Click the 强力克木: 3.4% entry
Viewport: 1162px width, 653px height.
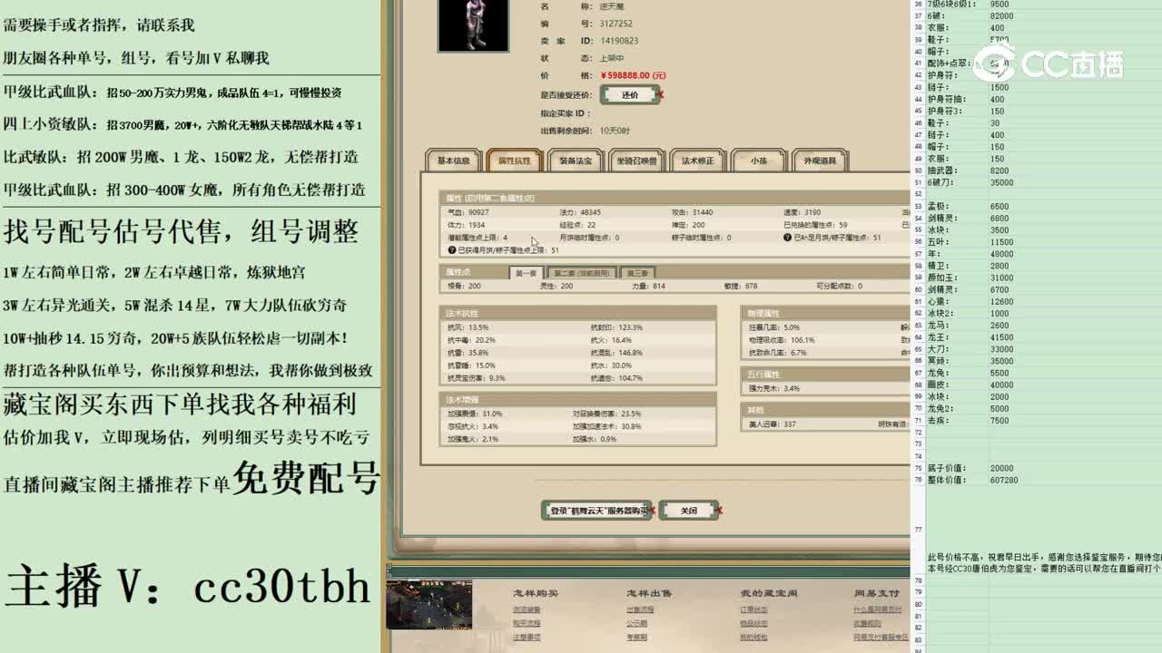(773, 388)
